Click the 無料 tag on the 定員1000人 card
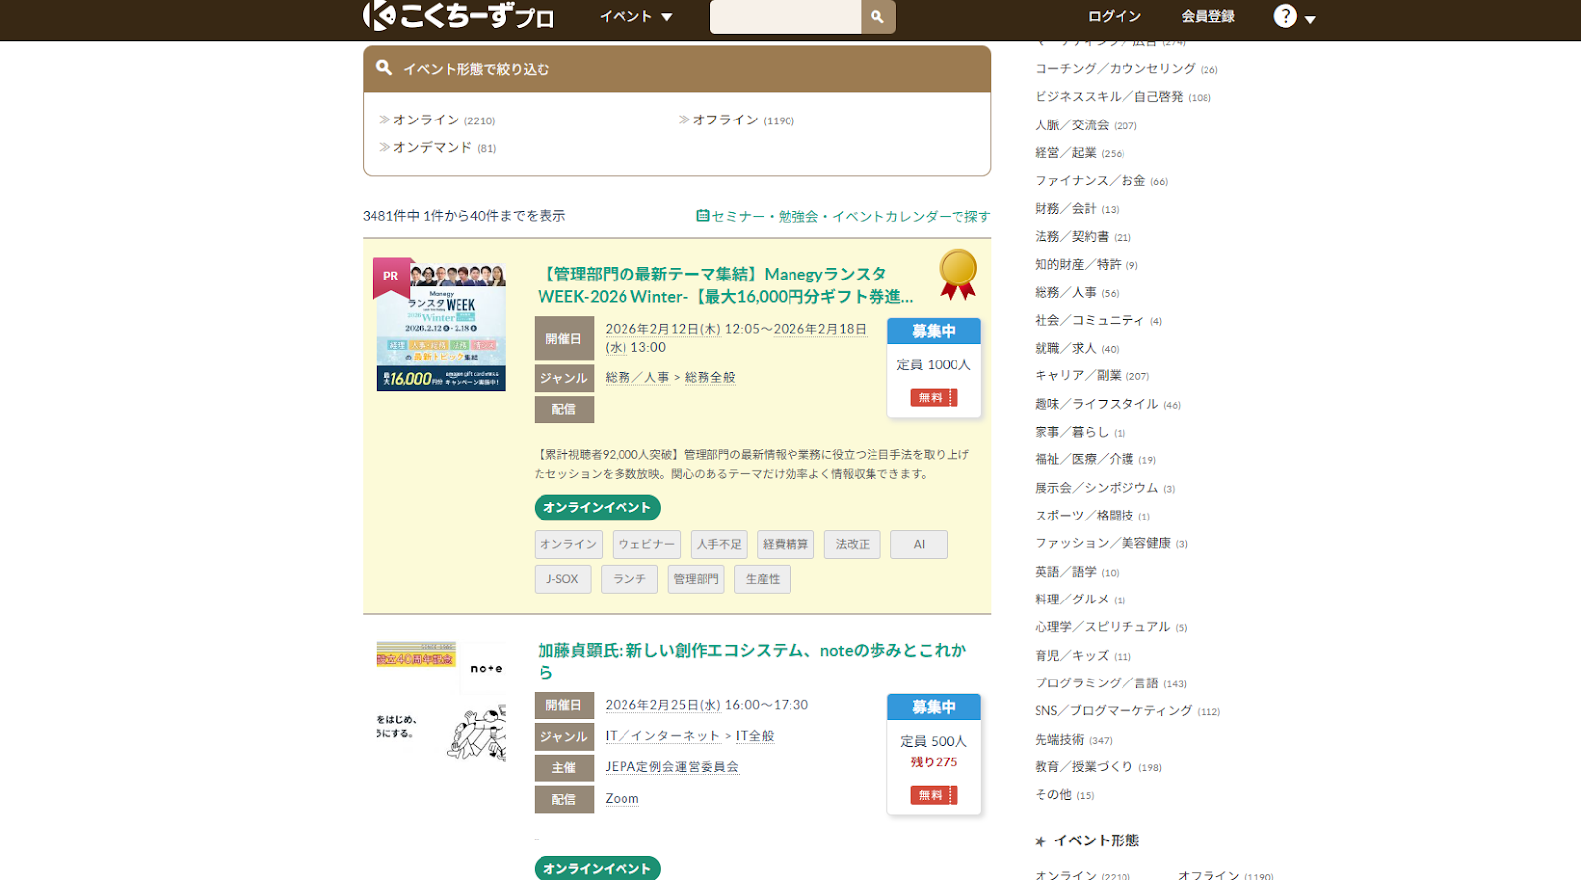Viewport: 1581px width, 880px height. click(934, 398)
